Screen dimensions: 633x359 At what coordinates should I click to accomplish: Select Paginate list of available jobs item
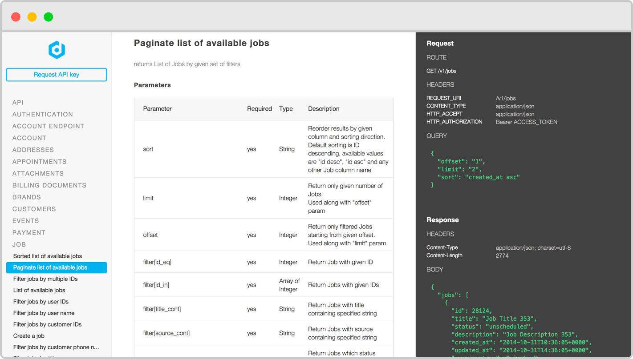pos(50,267)
